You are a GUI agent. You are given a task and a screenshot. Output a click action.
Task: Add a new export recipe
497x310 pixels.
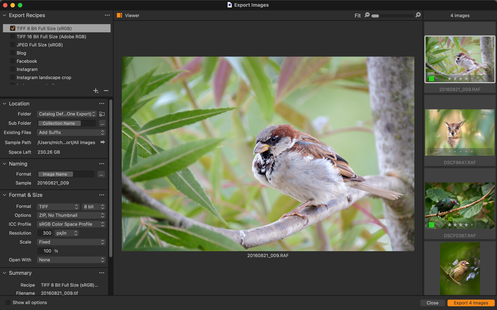[96, 91]
